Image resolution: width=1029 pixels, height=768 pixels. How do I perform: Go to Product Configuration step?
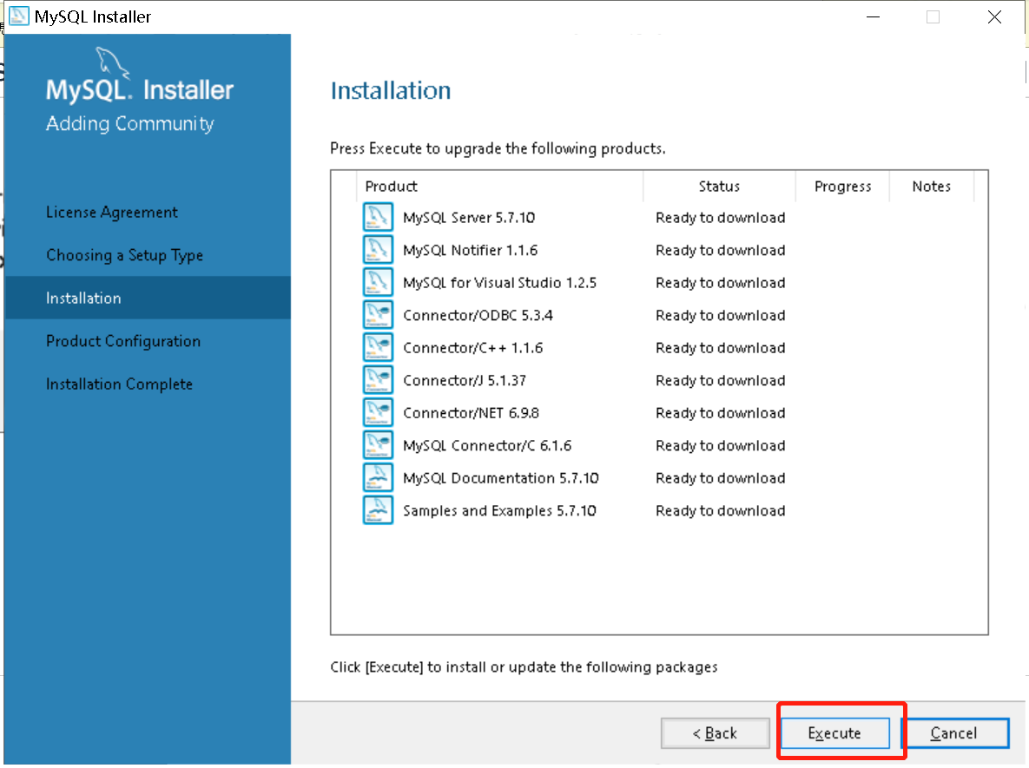122,341
